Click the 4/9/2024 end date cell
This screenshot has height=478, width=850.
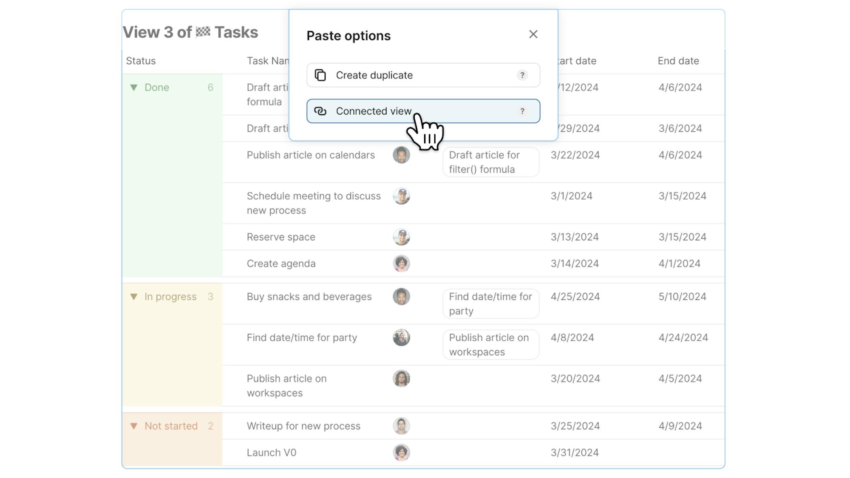[x=680, y=426]
